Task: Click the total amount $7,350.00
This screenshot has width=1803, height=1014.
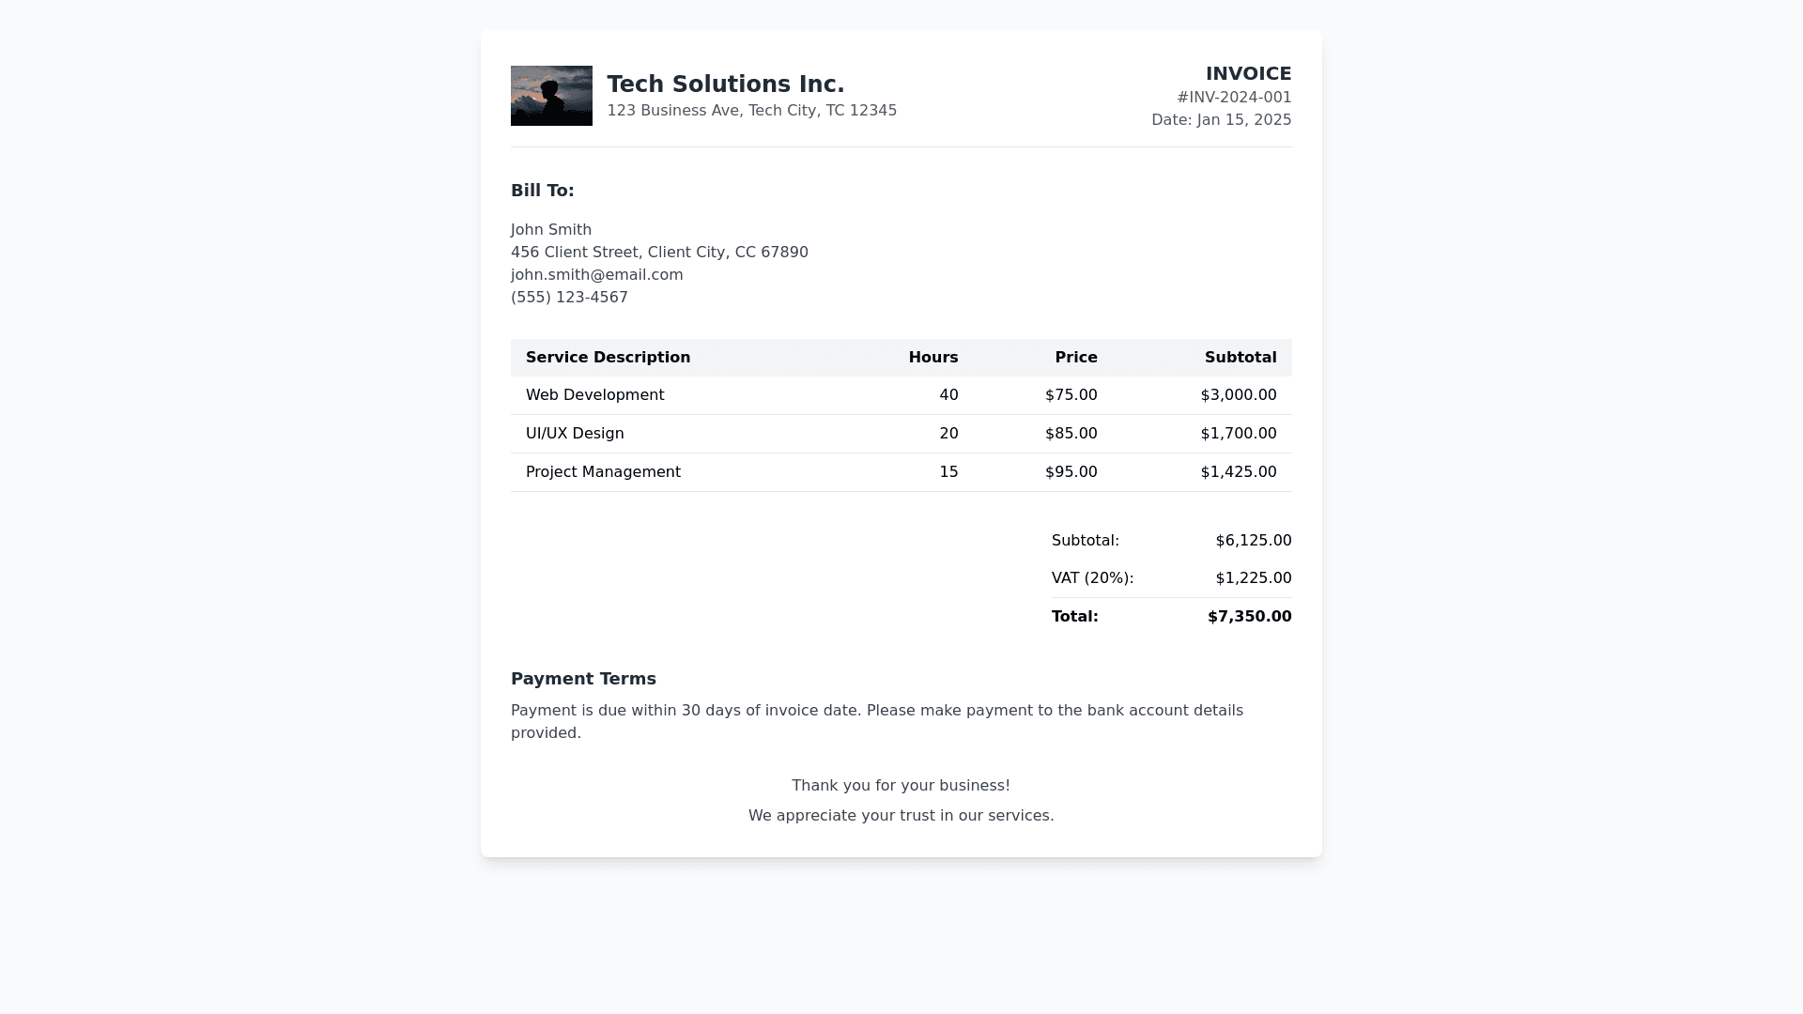Action: 1249,617
